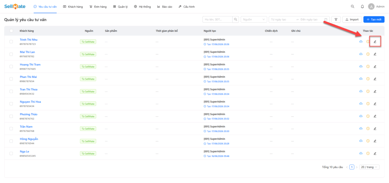Click cloud upload icon for Trinh Thi Nhu
This screenshot has width=389, height=183.
point(361,42)
